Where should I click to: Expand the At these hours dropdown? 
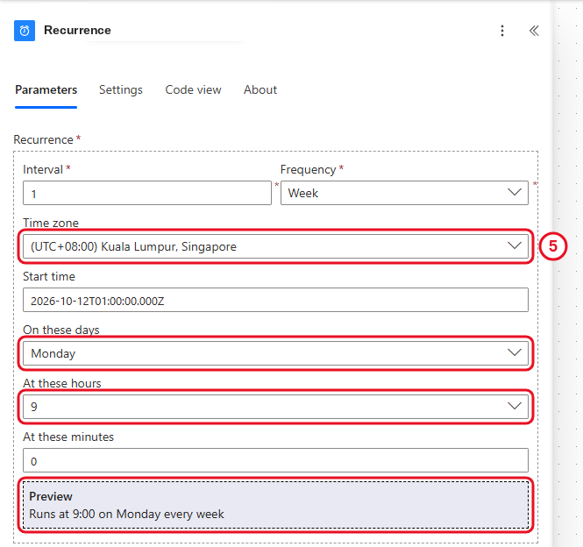click(x=275, y=407)
